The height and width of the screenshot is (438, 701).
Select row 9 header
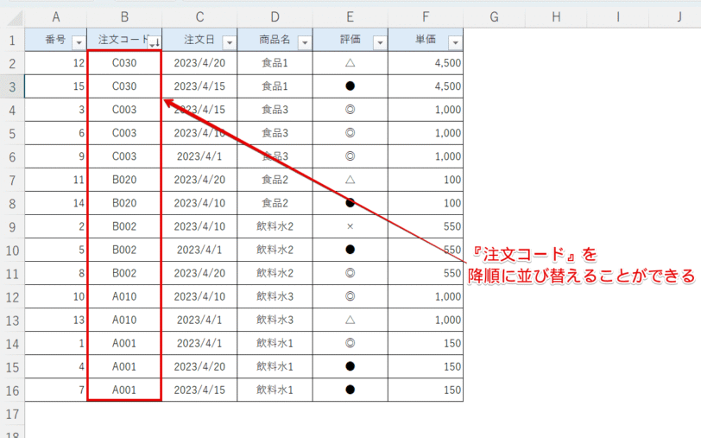tap(12, 227)
